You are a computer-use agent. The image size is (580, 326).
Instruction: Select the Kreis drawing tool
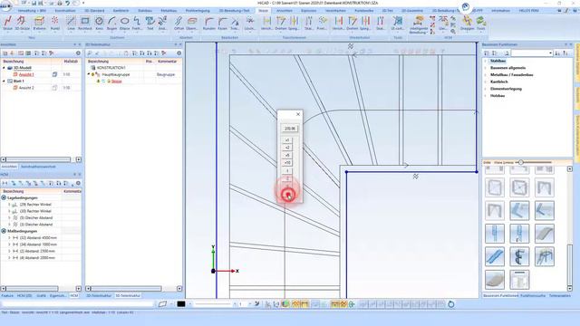[99, 23]
